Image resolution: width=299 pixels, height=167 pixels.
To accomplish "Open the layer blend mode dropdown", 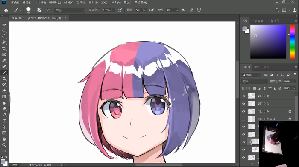I will click(255, 82).
